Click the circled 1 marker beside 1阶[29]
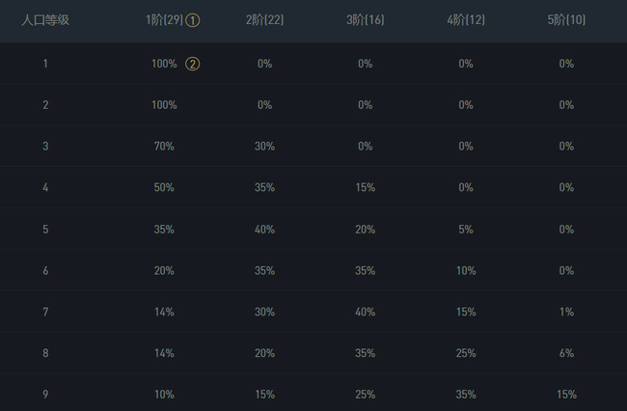Image resolution: width=627 pixels, height=411 pixels. pos(193,20)
